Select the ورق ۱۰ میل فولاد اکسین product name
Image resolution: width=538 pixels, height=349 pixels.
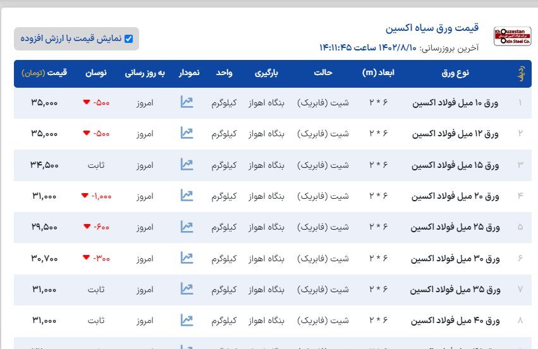[x=455, y=102]
